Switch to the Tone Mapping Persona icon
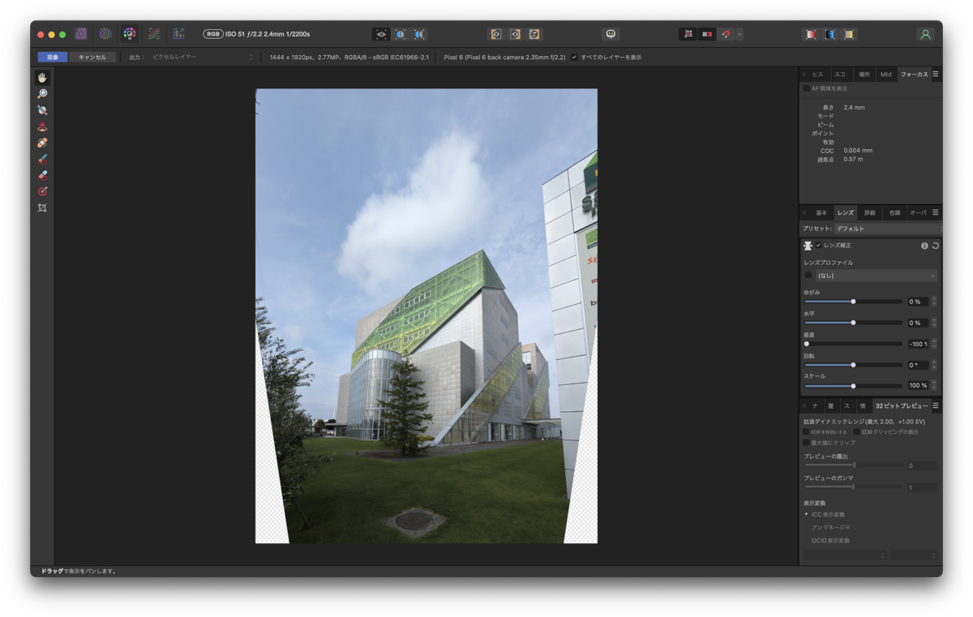973x617 pixels. point(154,34)
